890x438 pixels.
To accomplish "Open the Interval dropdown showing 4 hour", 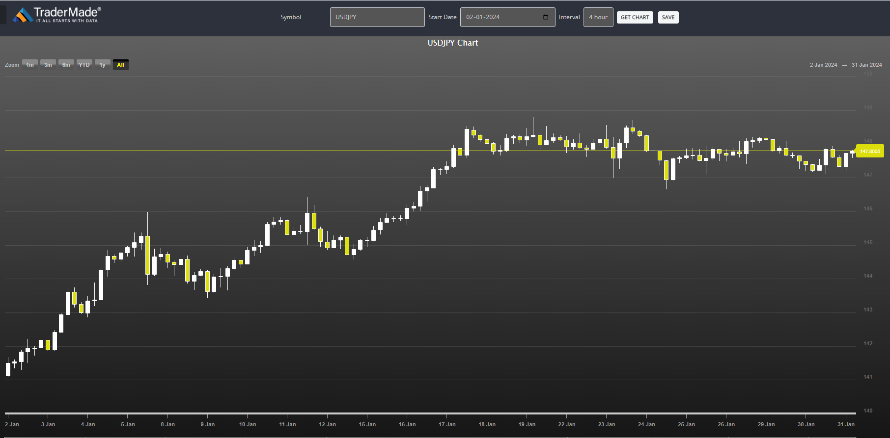I will (598, 17).
